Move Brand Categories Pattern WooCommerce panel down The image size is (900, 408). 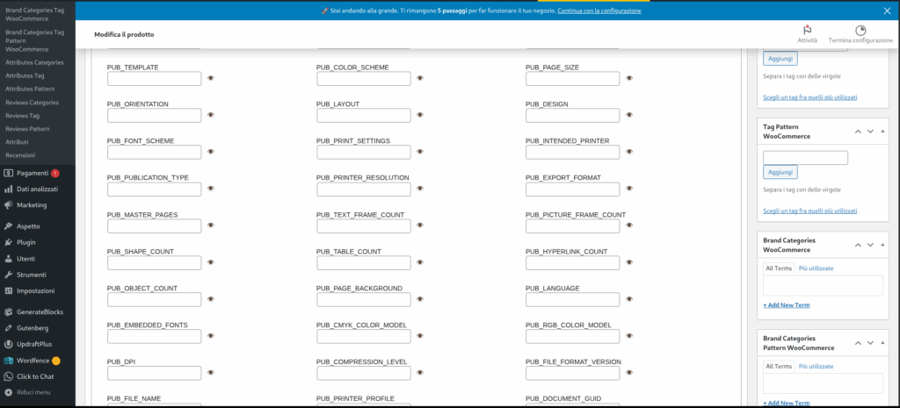pos(870,343)
